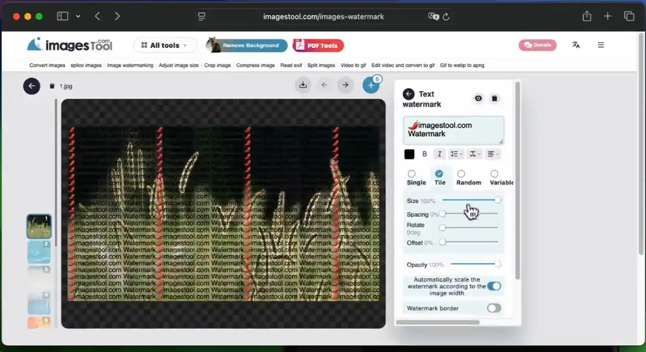This screenshot has height=352, width=646.
Task: Enable the Watermark border switch
Action: [494, 308]
